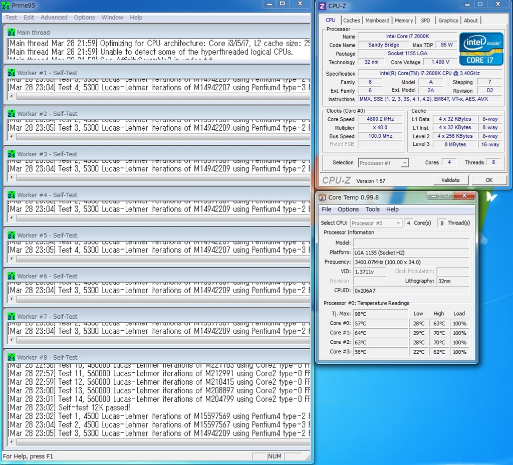The image size is (513, 465).
Task: Click the Frequency field in Core Temp
Action: pyautogui.click(x=411, y=262)
